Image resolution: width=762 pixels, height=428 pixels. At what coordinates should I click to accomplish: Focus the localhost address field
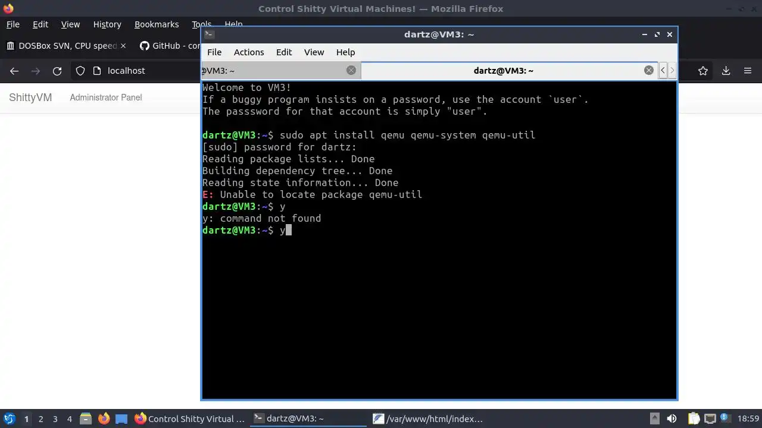(x=126, y=71)
